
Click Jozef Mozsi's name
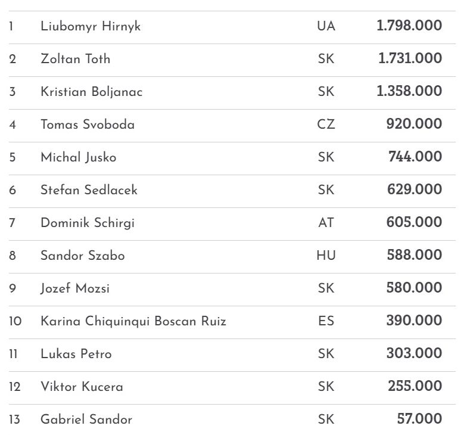coord(75,288)
